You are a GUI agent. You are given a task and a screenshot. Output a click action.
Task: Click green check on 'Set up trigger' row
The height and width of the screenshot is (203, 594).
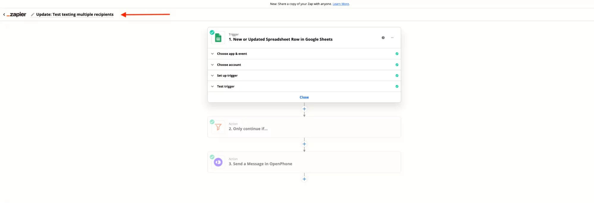coord(397,75)
